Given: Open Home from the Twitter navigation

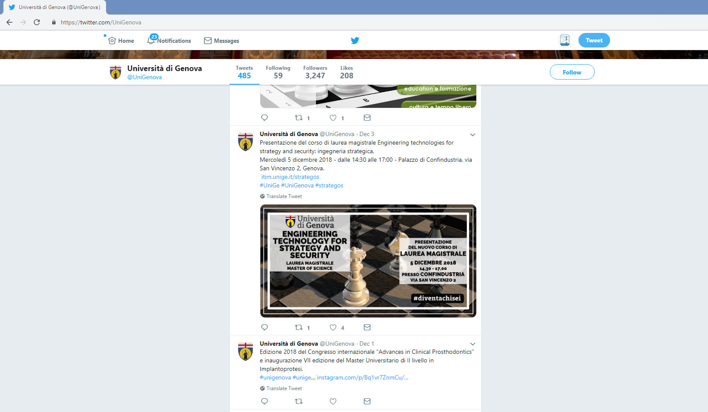Looking at the screenshot, I should [121, 41].
